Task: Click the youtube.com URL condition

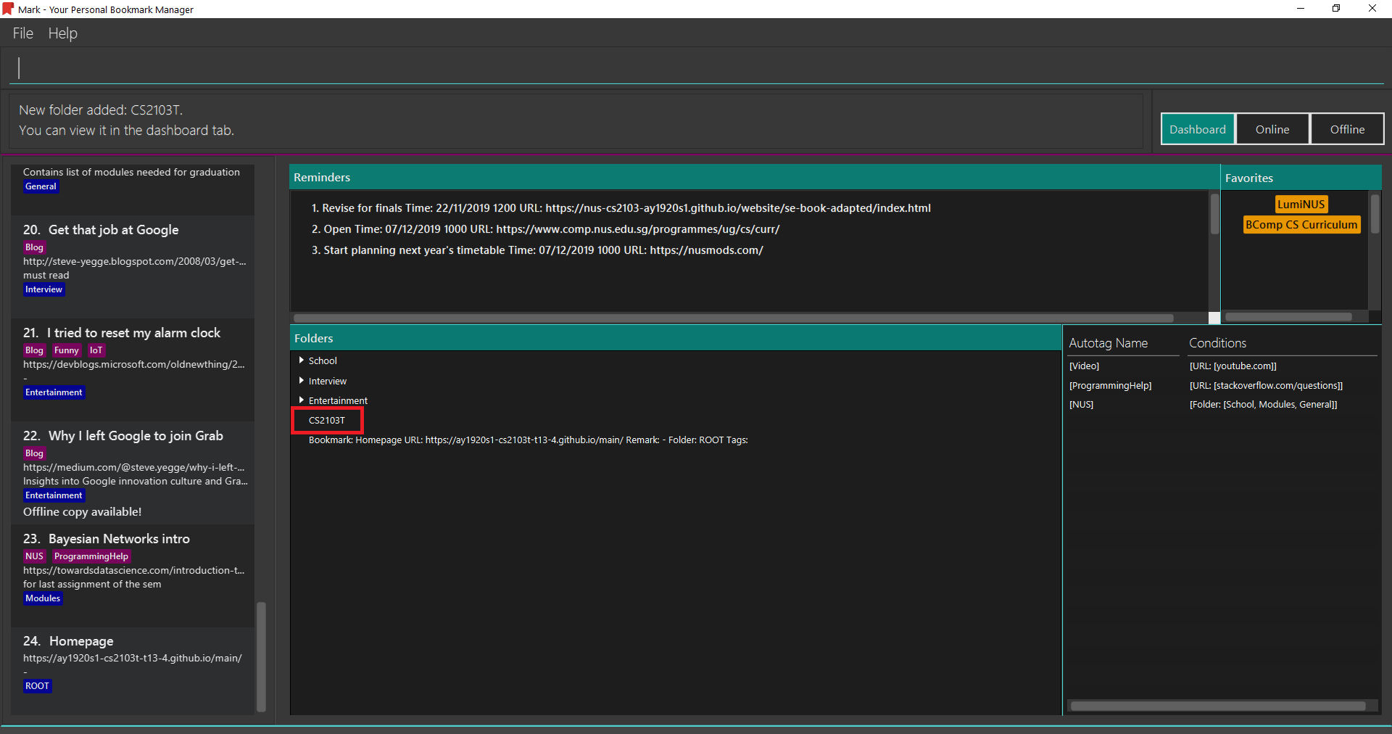Action: point(1232,366)
